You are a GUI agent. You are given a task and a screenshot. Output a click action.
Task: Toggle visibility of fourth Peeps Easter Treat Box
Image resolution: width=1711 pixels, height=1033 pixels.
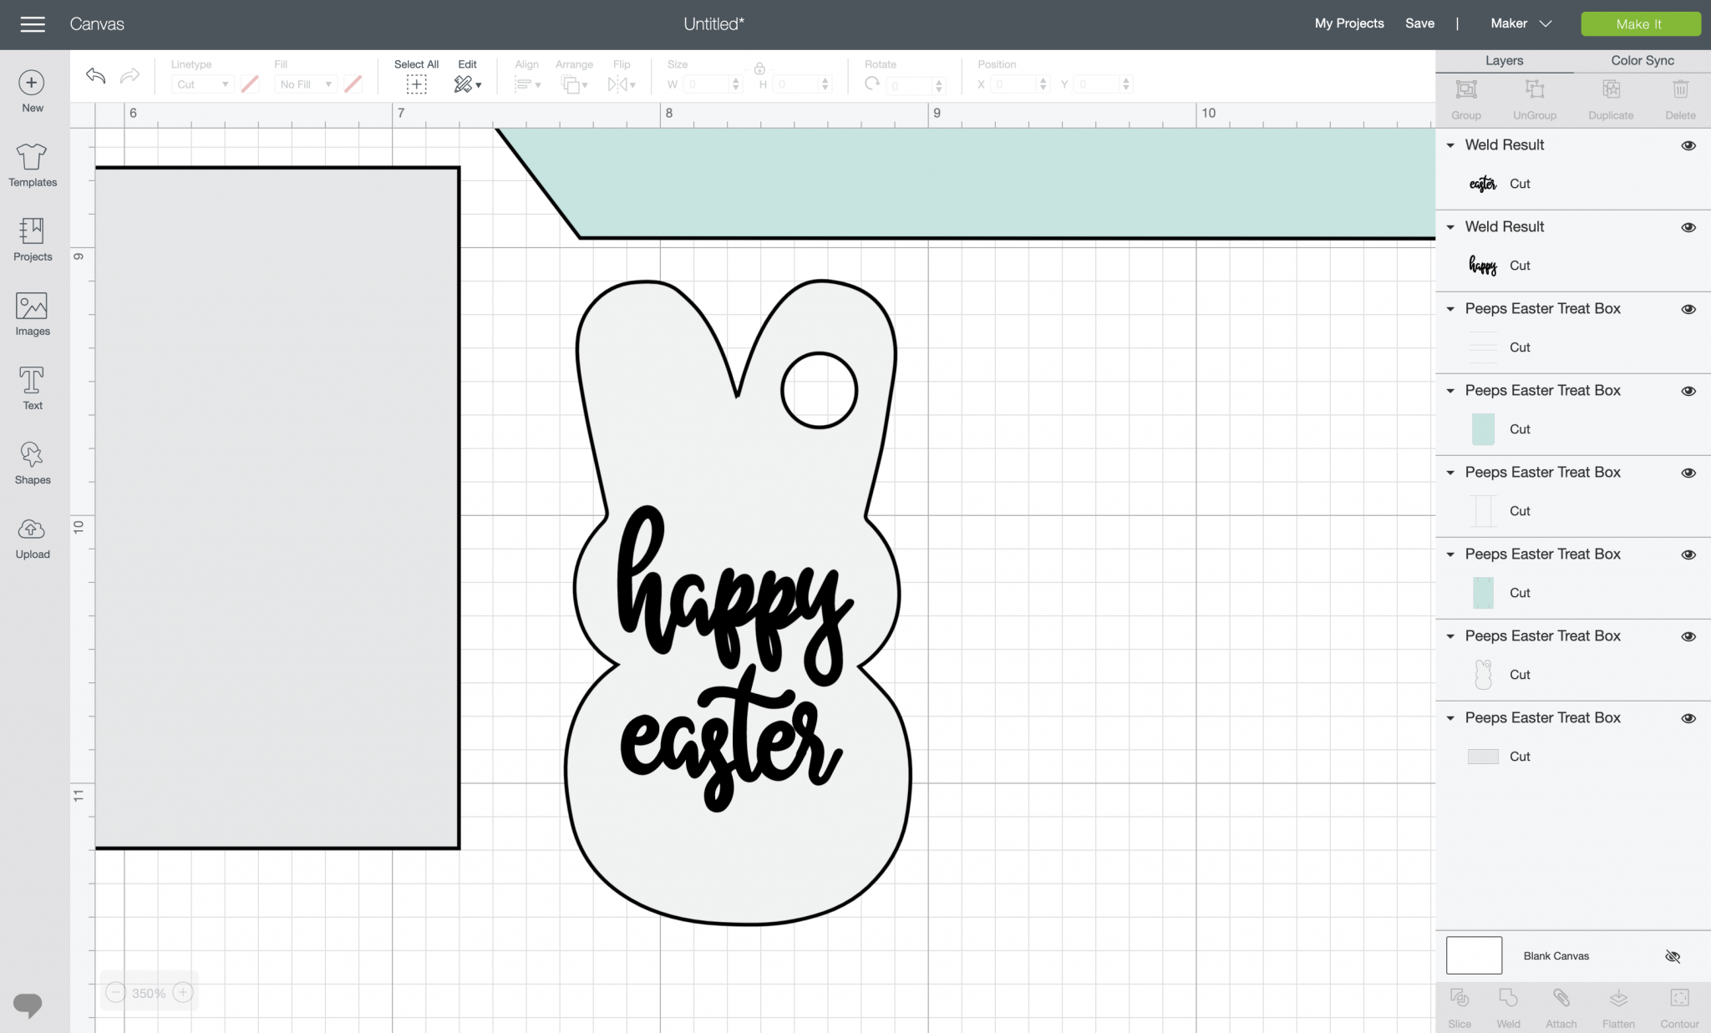[1688, 554]
